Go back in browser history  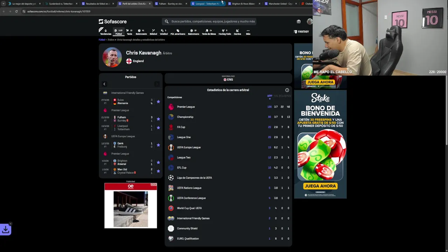point(3,11)
